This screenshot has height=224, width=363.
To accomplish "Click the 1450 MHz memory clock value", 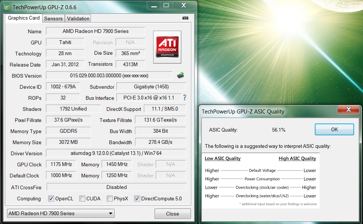I will pyautogui.click(x=117, y=164).
